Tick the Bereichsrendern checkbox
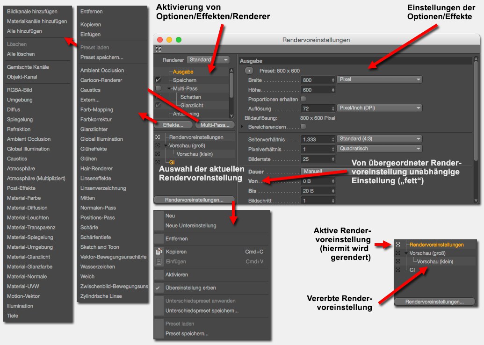Screen dimensions: 484x345 pyautogui.click(x=303, y=126)
